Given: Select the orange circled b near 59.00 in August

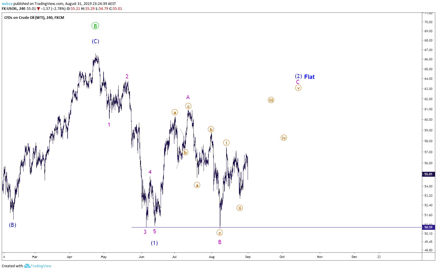Looking at the screenshot, I should click(x=211, y=129).
